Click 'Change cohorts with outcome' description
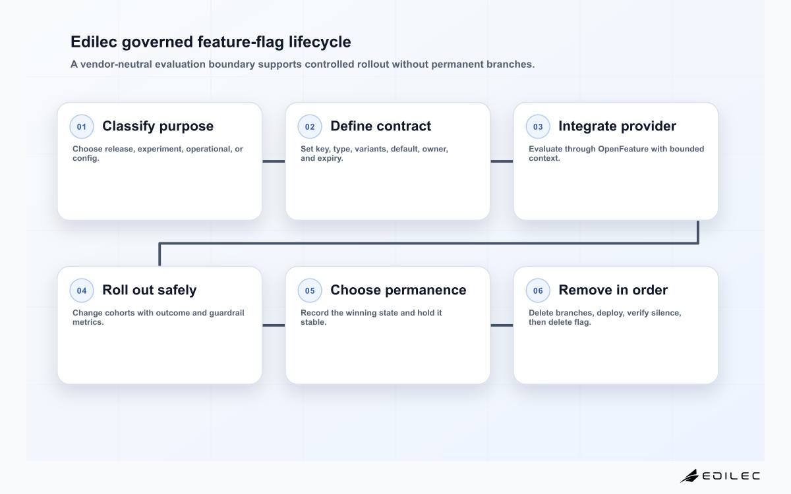 pyautogui.click(x=158, y=317)
